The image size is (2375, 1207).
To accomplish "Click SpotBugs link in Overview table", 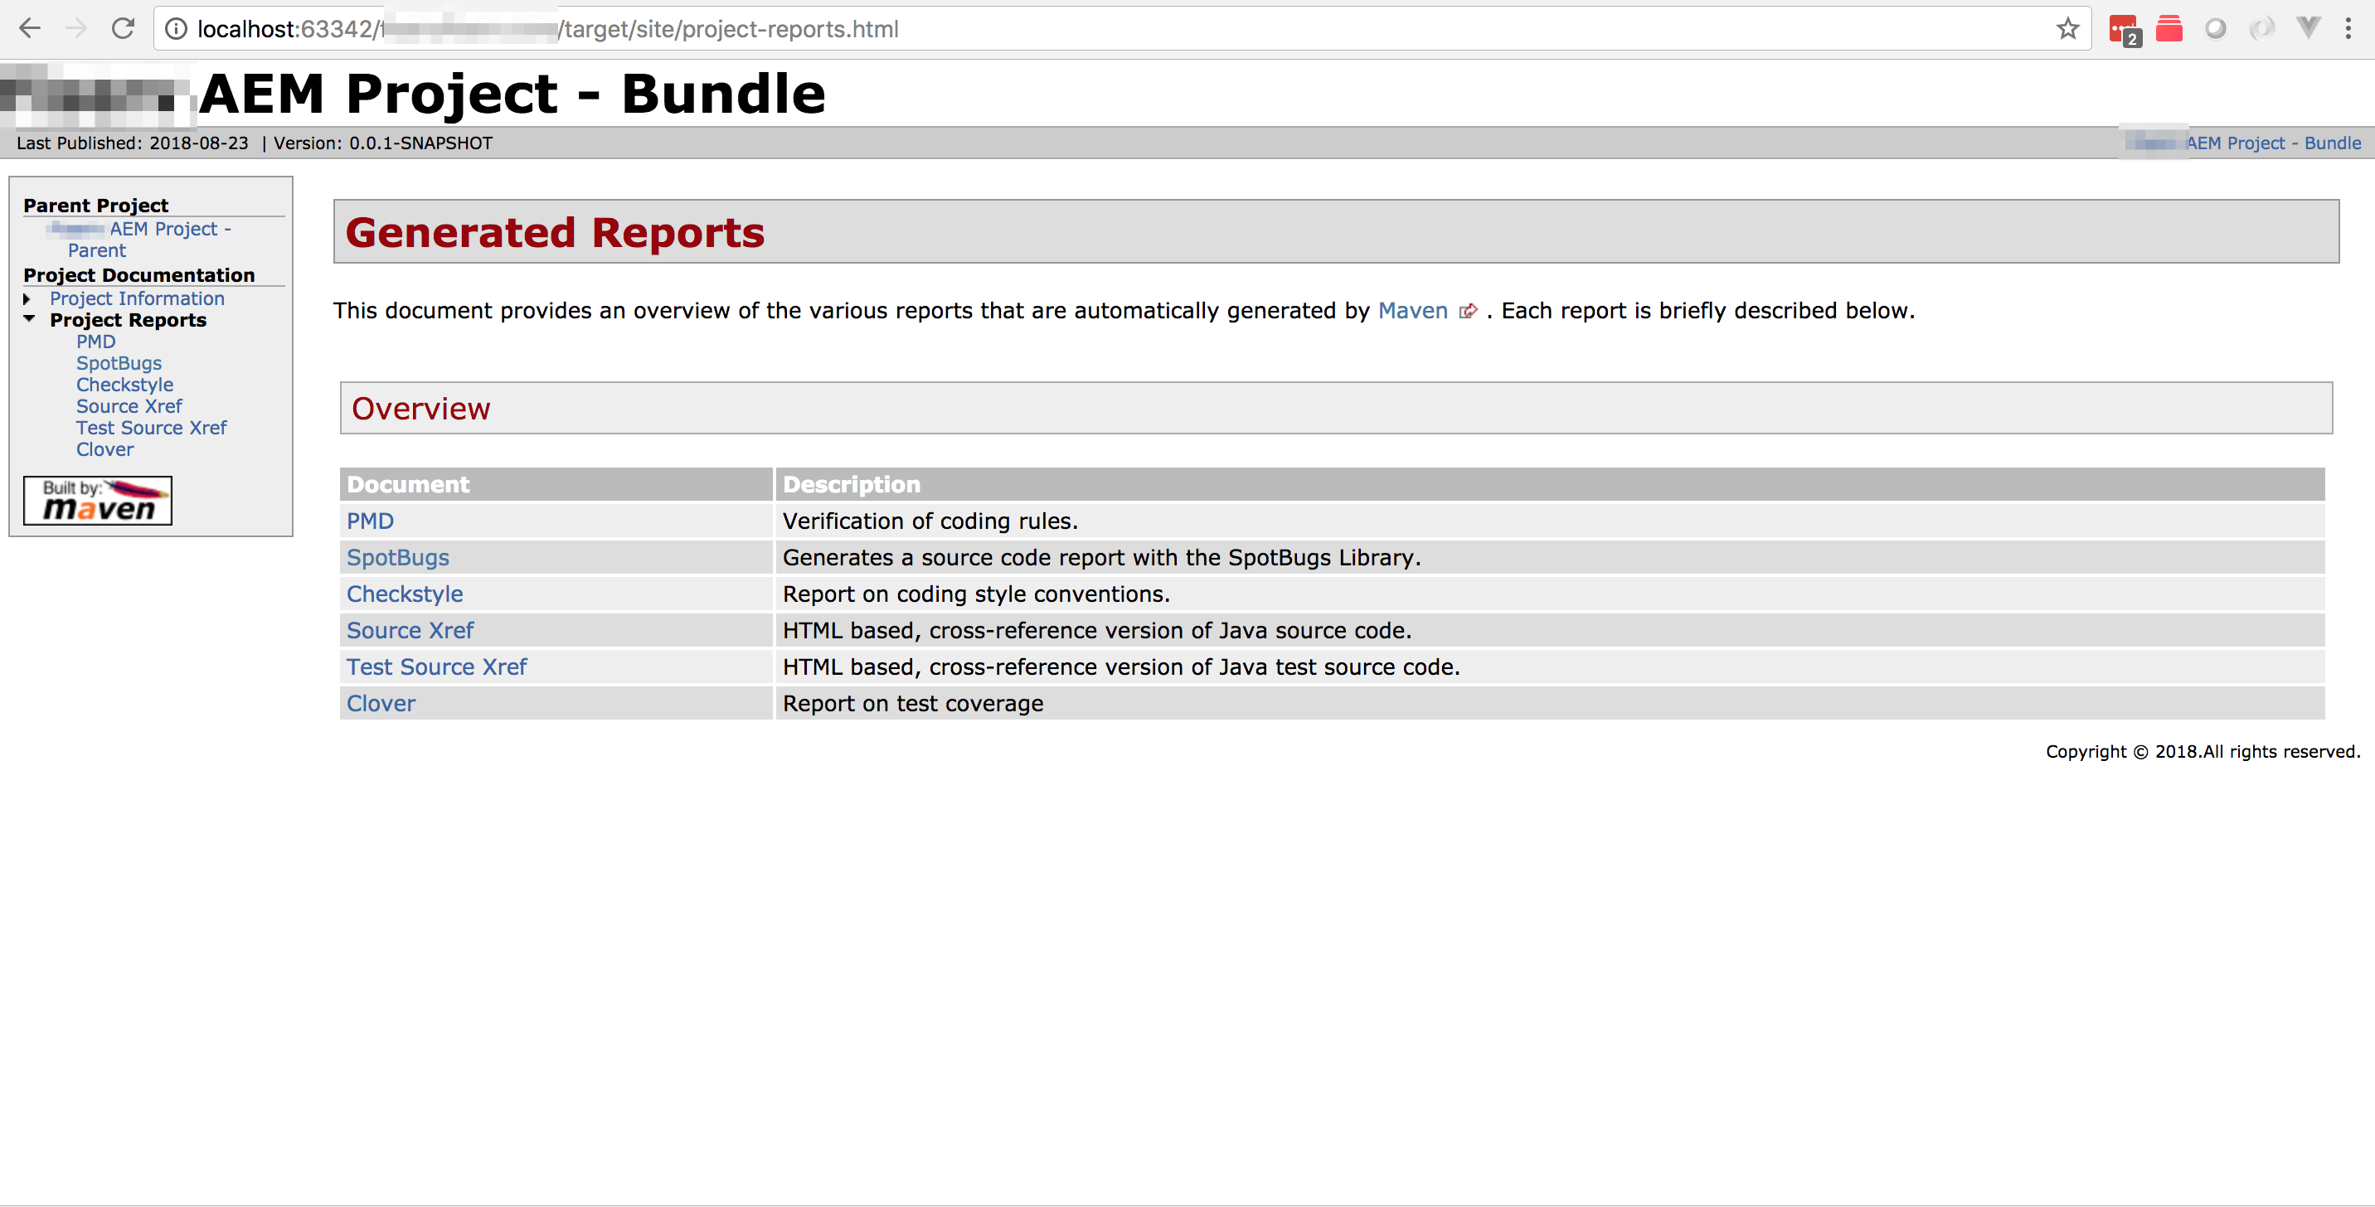I will [x=397, y=557].
